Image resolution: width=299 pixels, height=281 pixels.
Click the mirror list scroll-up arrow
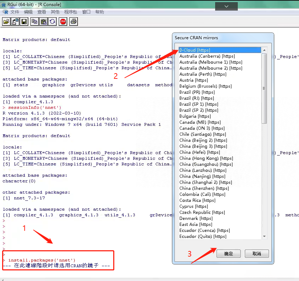264,50
